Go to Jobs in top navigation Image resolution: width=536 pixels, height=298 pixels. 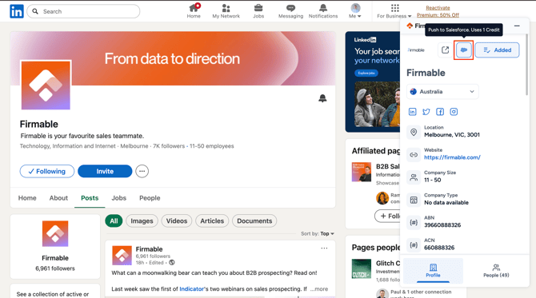[258, 11]
